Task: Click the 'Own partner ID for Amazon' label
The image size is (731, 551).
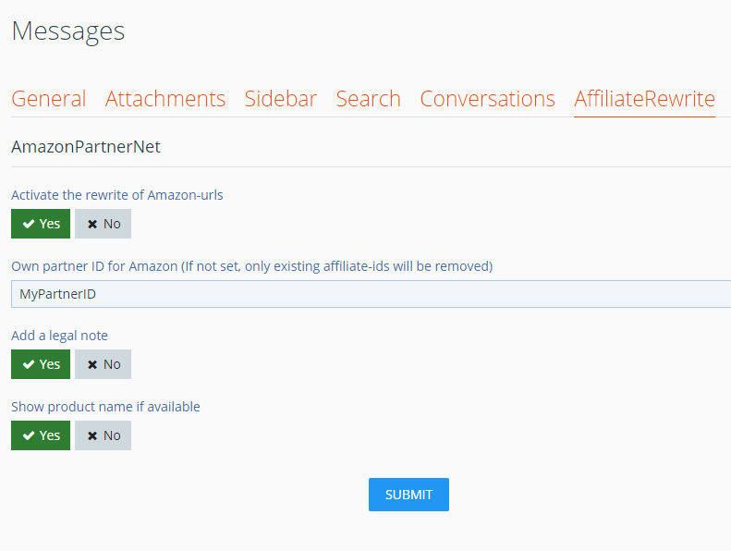Action: click(251, 266)
